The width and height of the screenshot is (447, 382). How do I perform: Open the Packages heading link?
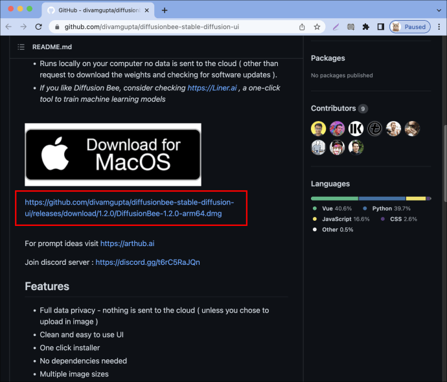click(328, 58)
